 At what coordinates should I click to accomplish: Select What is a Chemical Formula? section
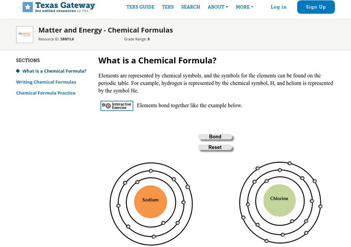point(54,71)
